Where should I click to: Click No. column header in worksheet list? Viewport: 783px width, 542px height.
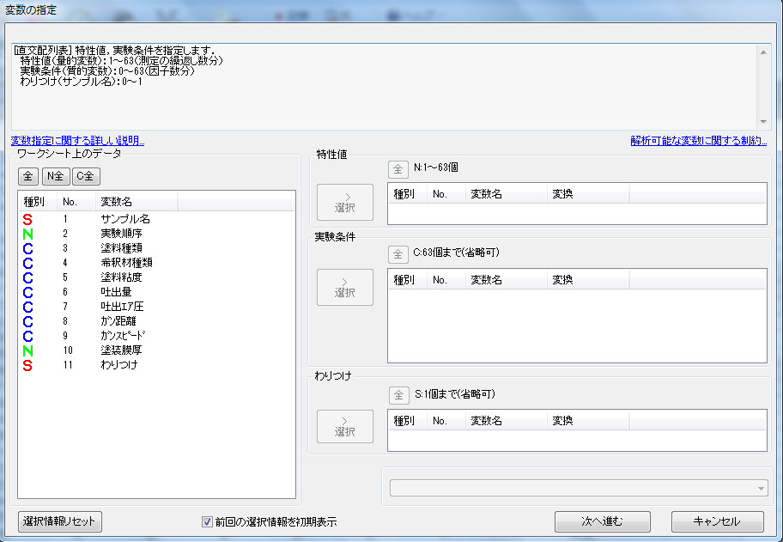76,201
